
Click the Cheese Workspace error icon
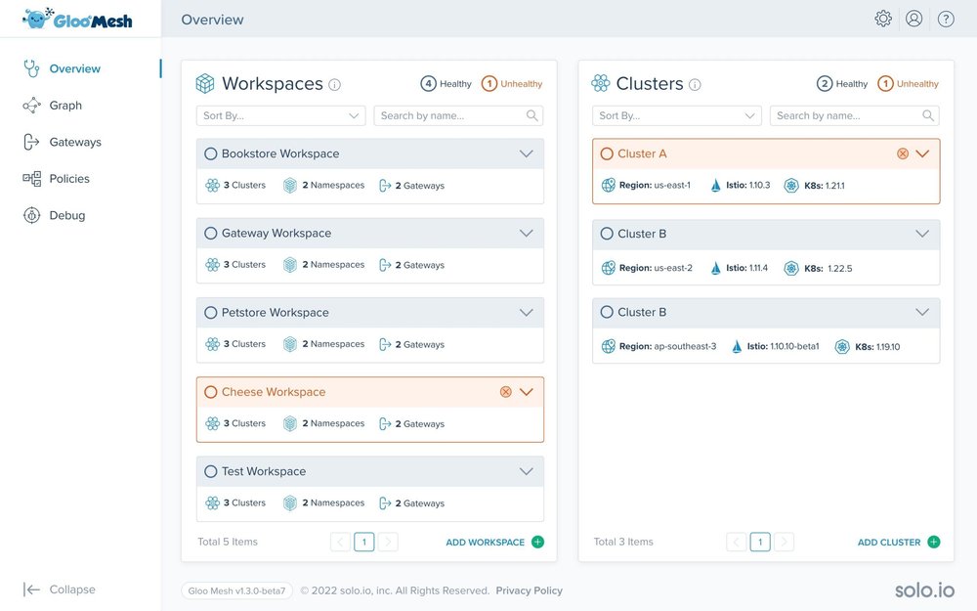506,392
